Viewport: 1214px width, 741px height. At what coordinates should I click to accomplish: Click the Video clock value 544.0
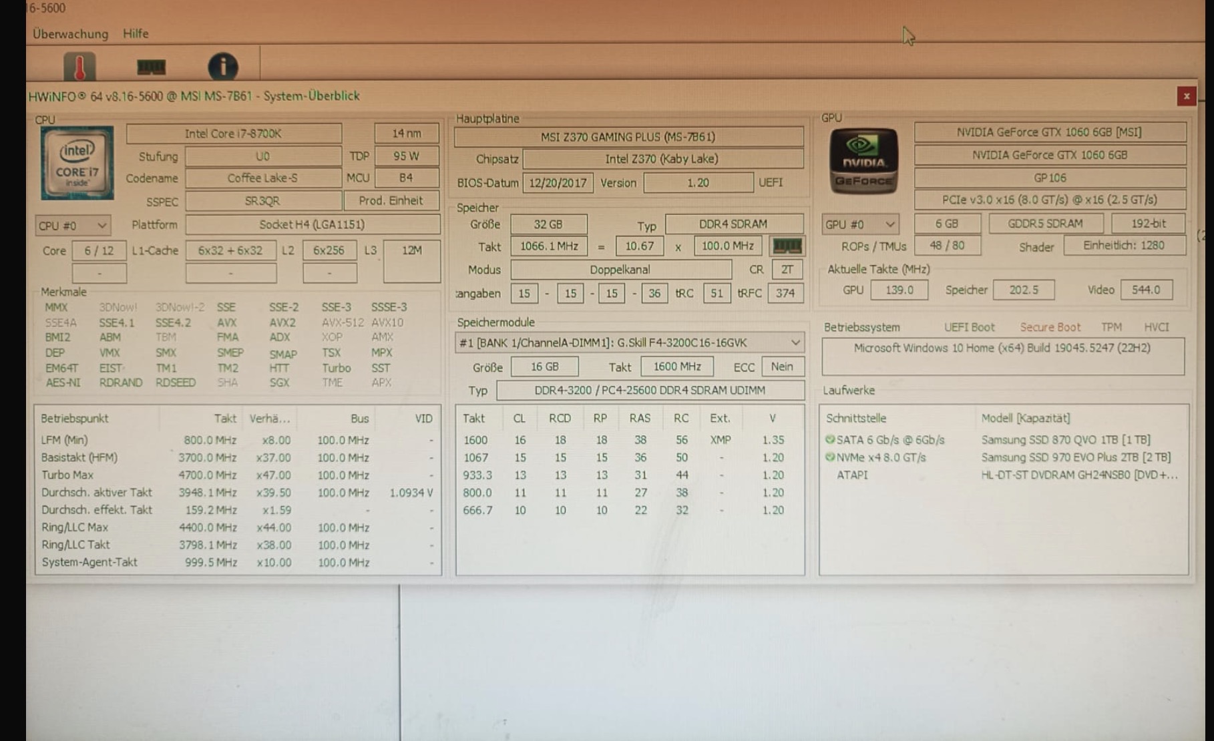pyautogui.click(x=1146, y=290)
